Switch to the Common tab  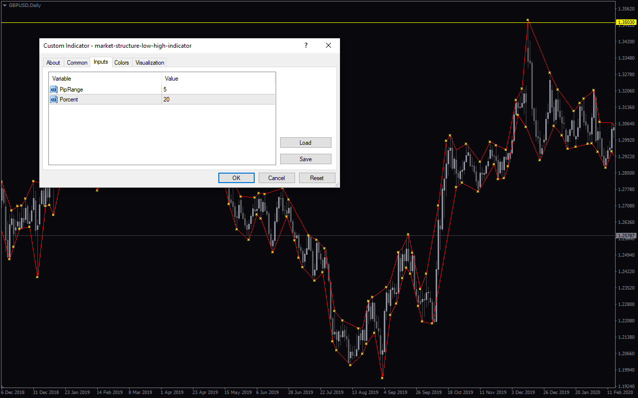pyautogui.click(x=77, y=63)
